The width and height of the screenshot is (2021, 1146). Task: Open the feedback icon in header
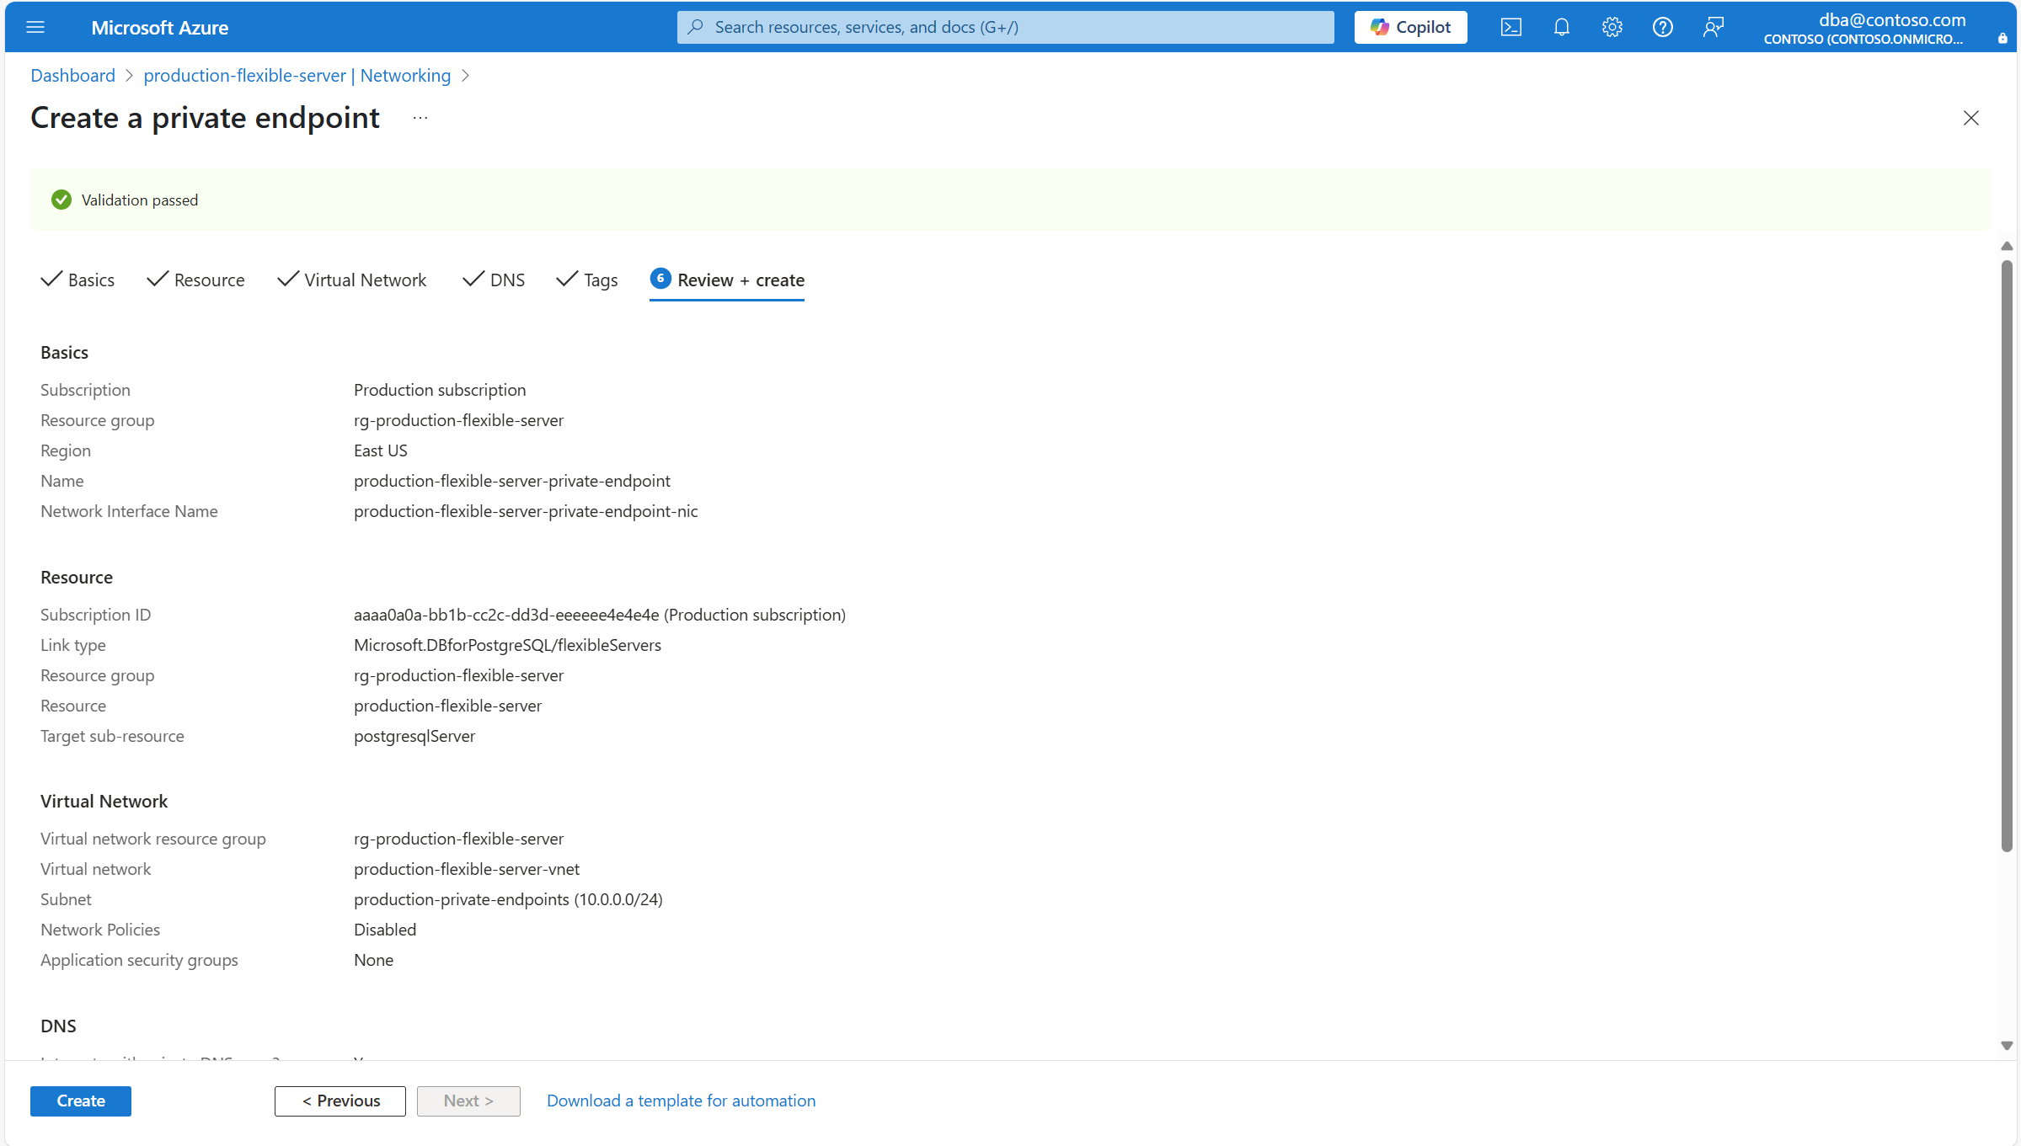point(1713,27)
